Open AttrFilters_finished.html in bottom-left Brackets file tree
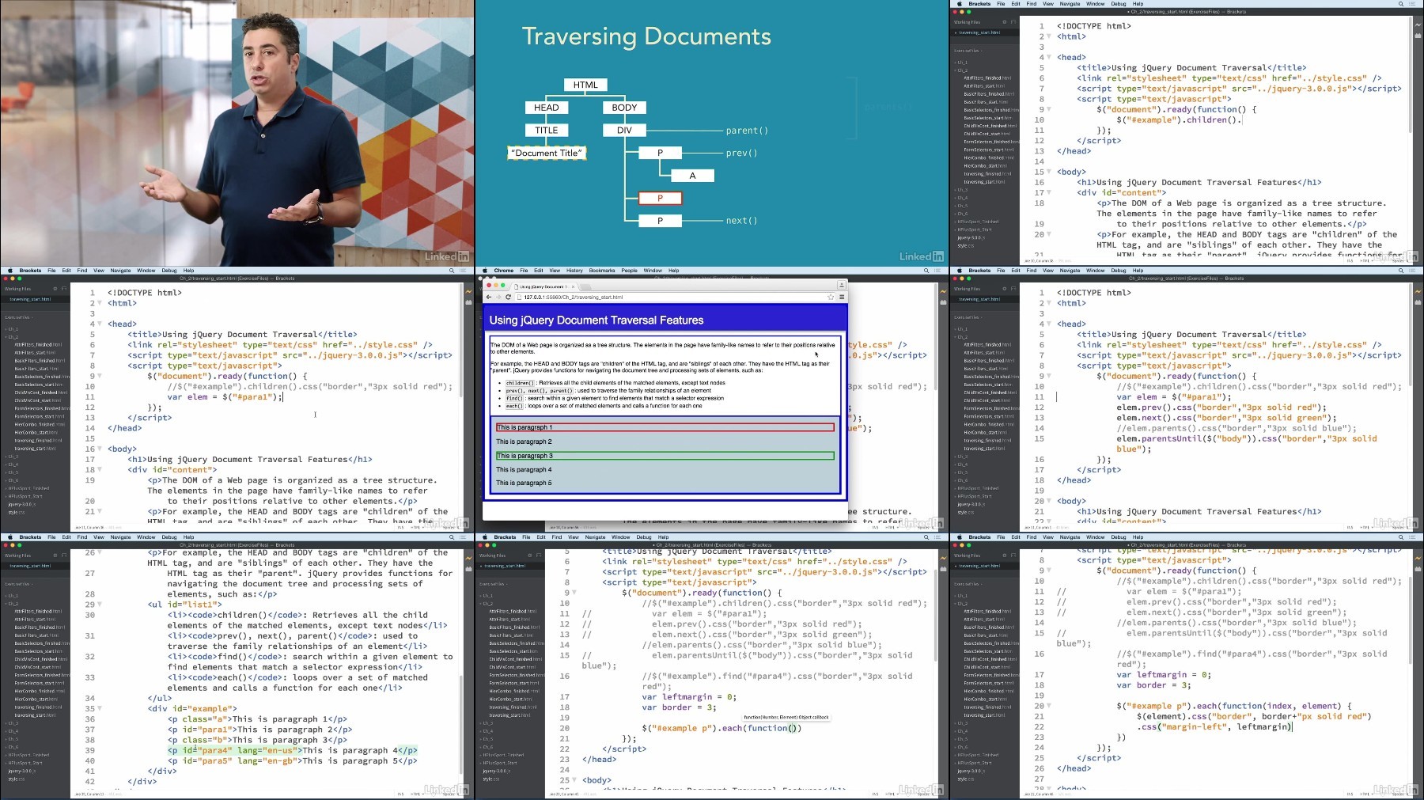Image resolution: width=1424 pixels, height=800 pixels. pyautogui.click(x=38, y=612)
